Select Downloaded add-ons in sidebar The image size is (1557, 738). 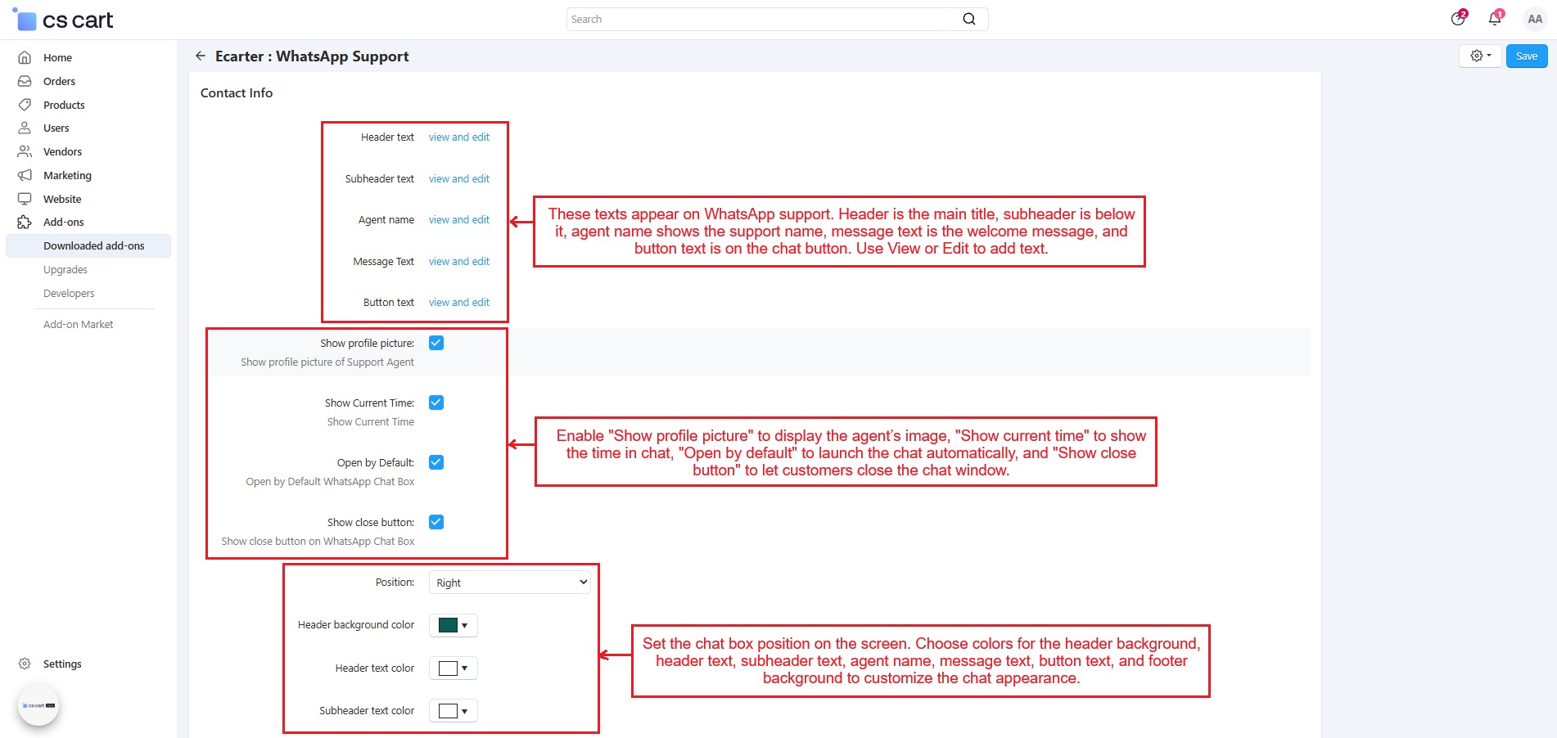pyautogui.click(x=93, y=245)
